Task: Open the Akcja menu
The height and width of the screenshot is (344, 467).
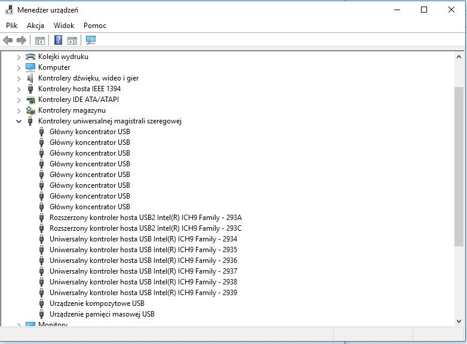Action: click(x=35, y=26)
